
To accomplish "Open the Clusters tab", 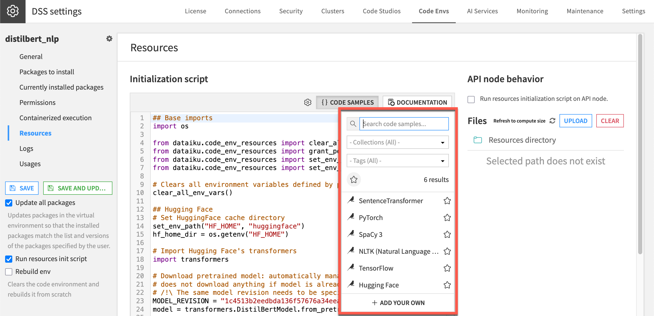I will pos(333,11).
